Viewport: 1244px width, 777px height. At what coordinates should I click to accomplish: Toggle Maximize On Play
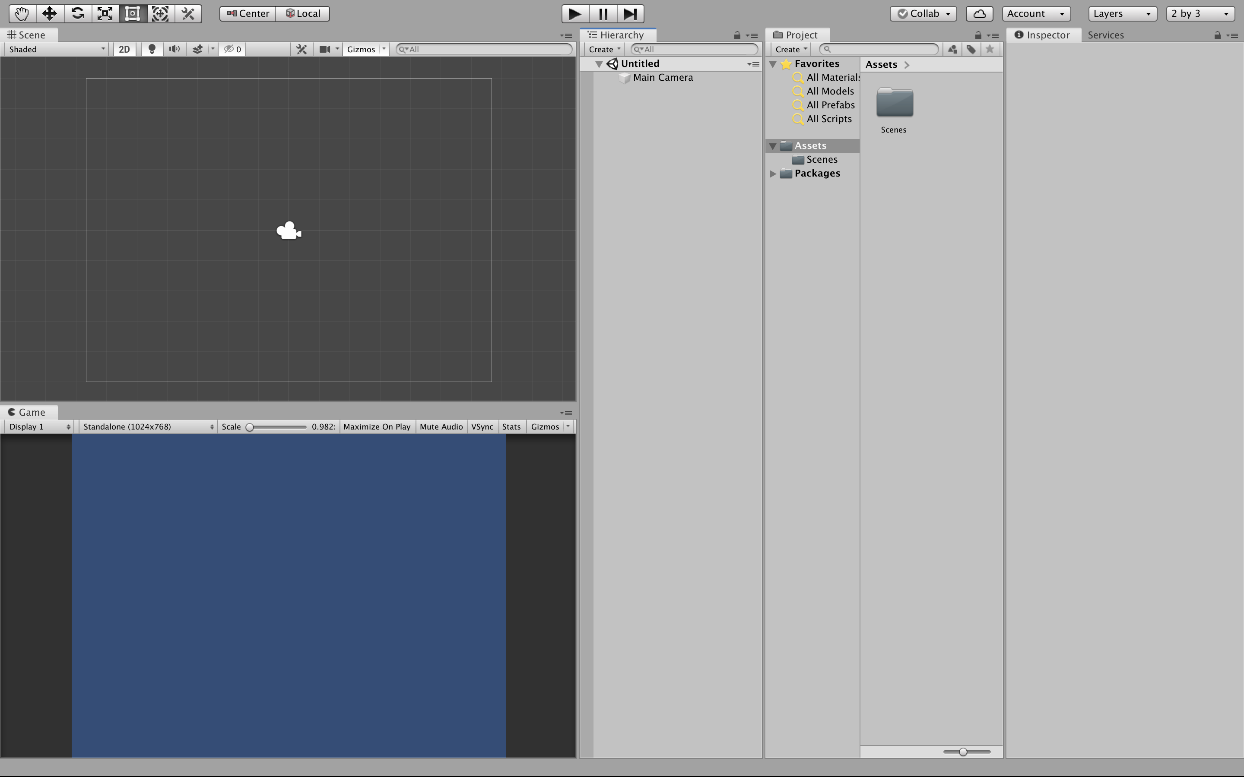377,426
